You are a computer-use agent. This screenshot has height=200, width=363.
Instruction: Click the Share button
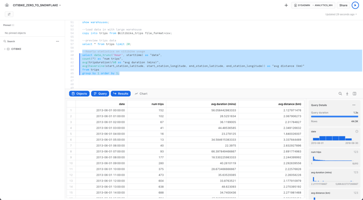[x=343, y=5]
